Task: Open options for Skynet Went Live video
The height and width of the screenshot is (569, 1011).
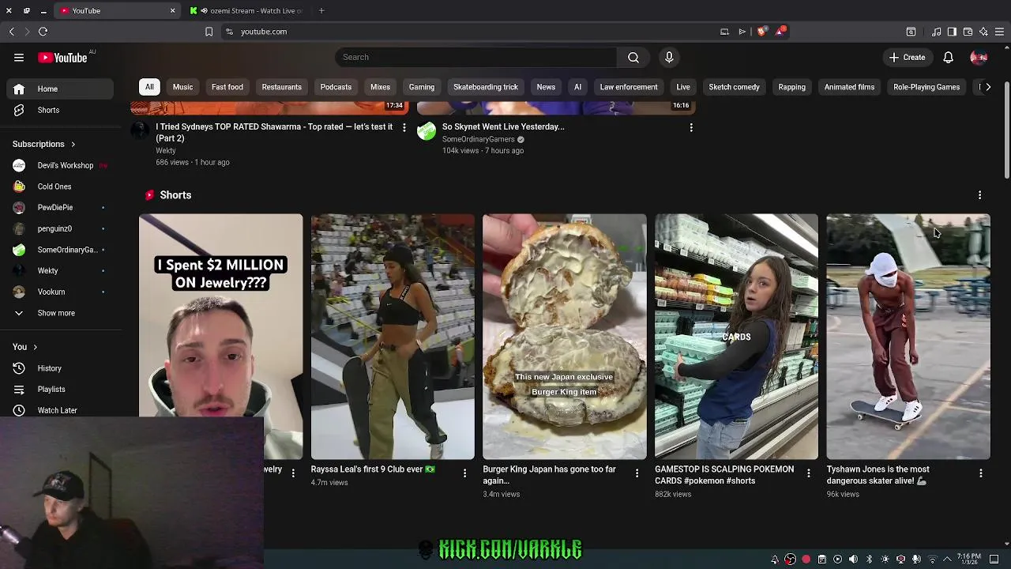Action: click(691, 127)
